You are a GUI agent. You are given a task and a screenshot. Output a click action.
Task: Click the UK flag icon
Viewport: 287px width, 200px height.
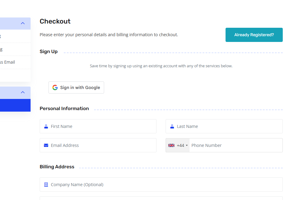tap(171, 145)
